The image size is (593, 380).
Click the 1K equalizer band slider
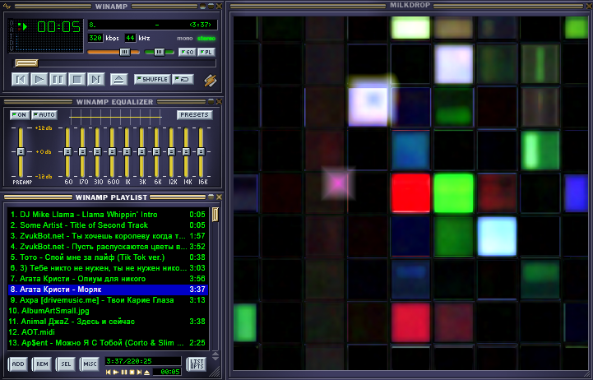coord(127,151)
